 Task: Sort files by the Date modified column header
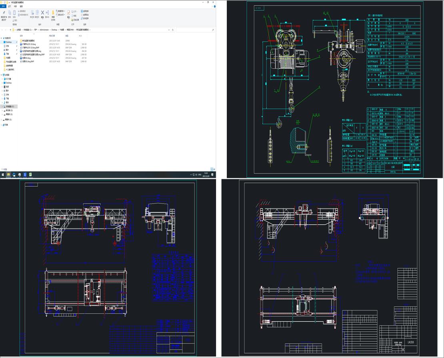[x=52, y=36]
